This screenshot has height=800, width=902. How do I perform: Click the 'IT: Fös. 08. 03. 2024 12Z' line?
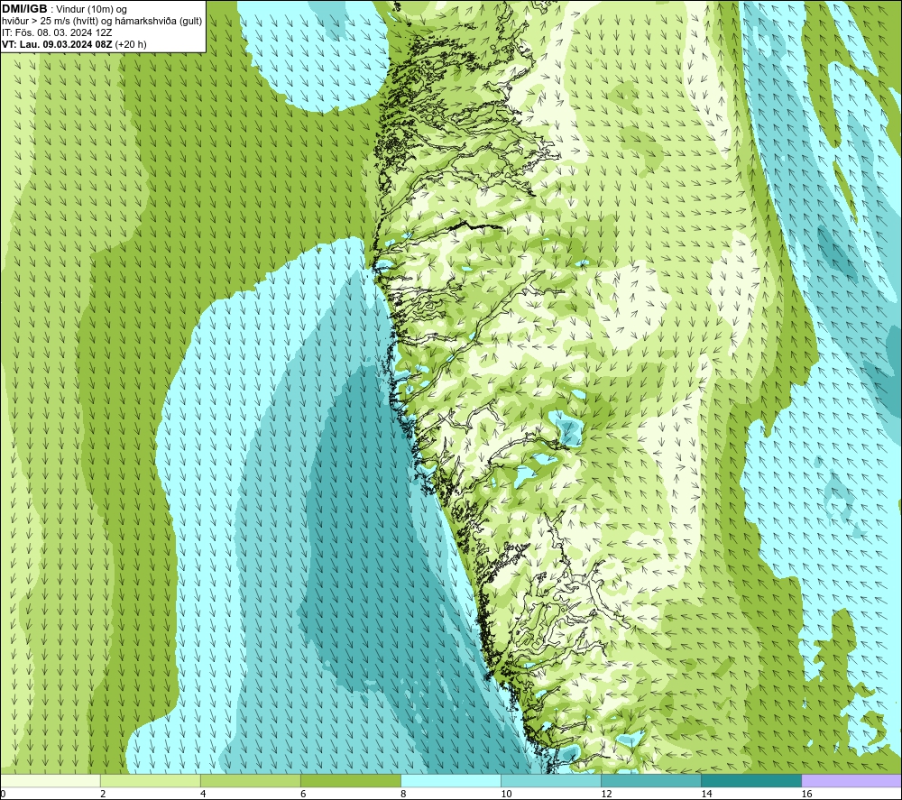[57, 32]
